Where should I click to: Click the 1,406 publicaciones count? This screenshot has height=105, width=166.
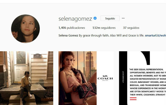point(72,28)
